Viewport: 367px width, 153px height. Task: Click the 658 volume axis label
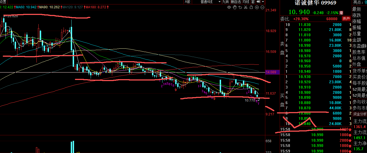(x=268, y=141)
